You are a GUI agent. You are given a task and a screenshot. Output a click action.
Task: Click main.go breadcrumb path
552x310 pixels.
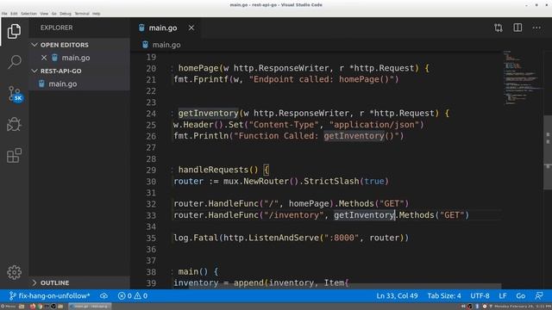(x=166, y=45)
